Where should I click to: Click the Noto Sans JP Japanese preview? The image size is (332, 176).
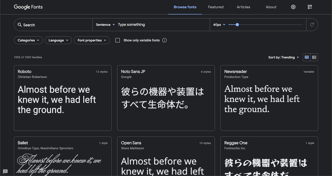pos(163,98)
